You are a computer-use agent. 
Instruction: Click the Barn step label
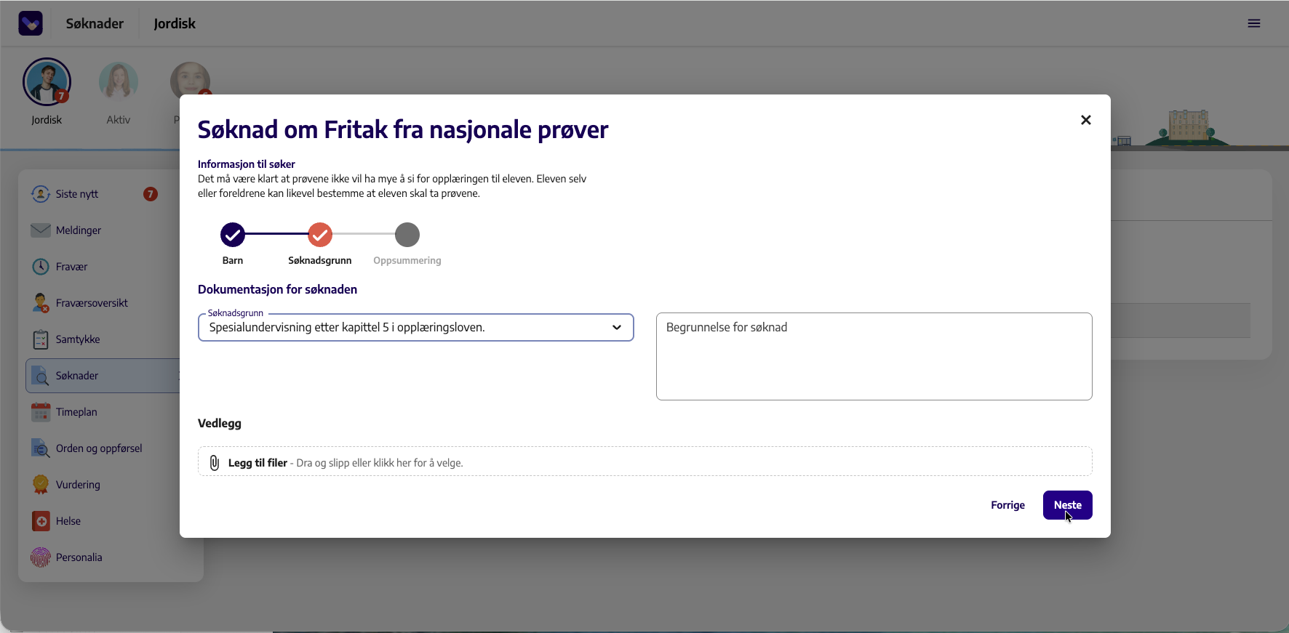[233, 260]
